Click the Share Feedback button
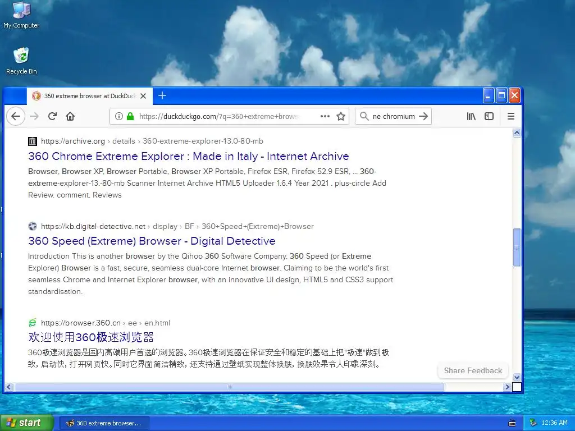Screen dimensions: 575x431 [473, 370]
